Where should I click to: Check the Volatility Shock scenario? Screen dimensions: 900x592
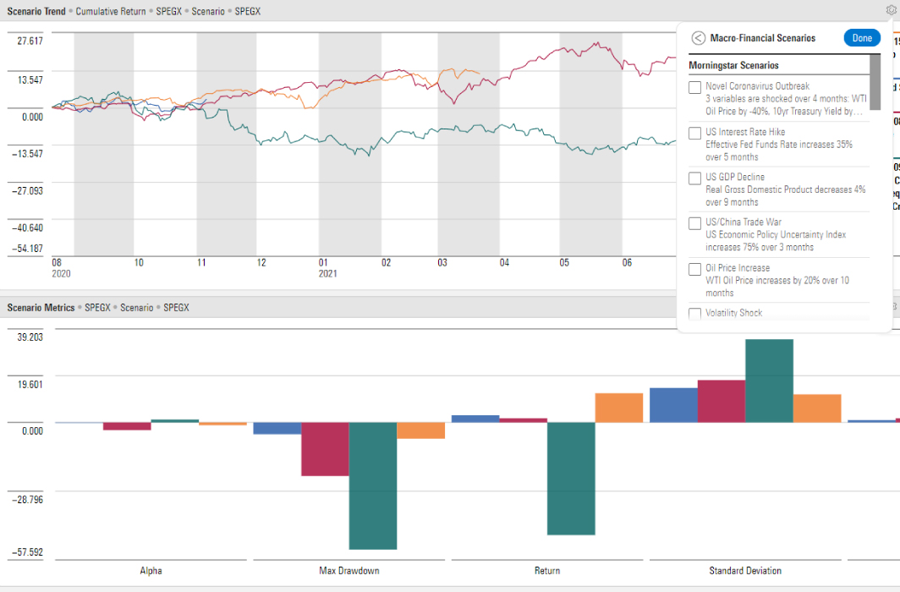694,314
